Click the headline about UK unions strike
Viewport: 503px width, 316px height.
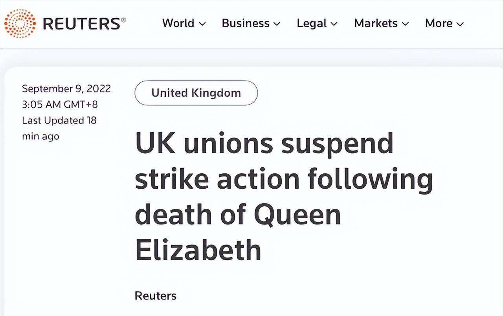pyautogui.click(x=284, y=196)
